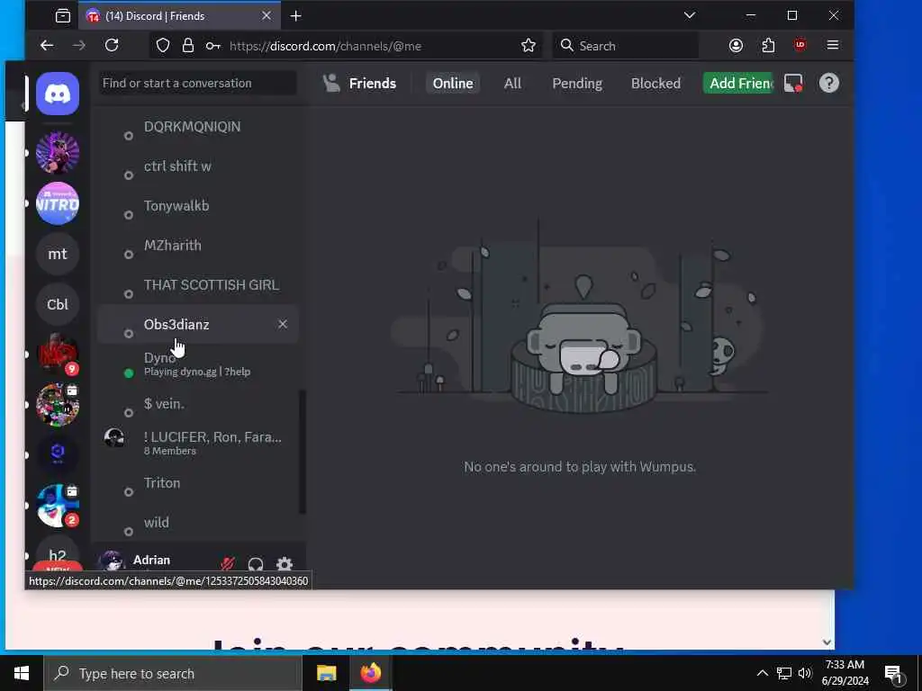Viewport: 922px width, 691px height.
Task: Open the purple character server icon
Action: [58, 153]
